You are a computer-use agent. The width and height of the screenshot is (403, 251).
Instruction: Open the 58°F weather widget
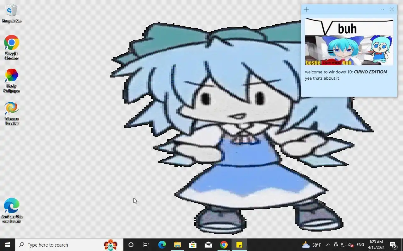(312, 245)
